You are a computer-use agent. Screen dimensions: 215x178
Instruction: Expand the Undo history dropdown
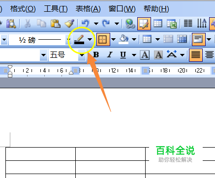pos(96,24)
